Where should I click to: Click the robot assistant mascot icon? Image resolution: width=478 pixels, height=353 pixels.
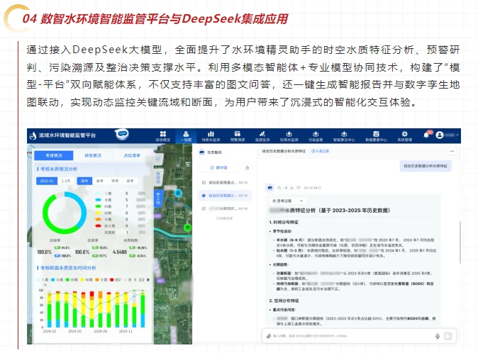coord(122,134)
